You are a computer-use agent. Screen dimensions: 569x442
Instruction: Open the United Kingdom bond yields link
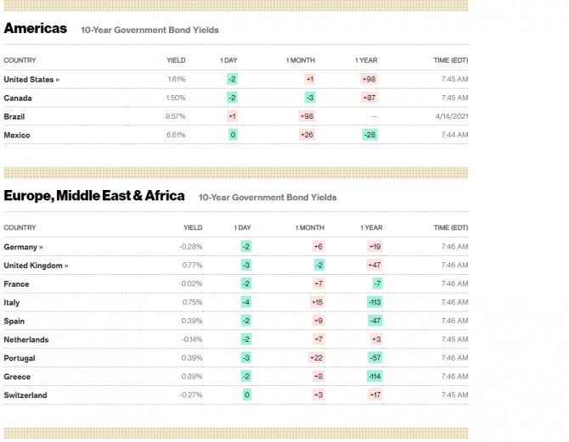pos(36,266)
